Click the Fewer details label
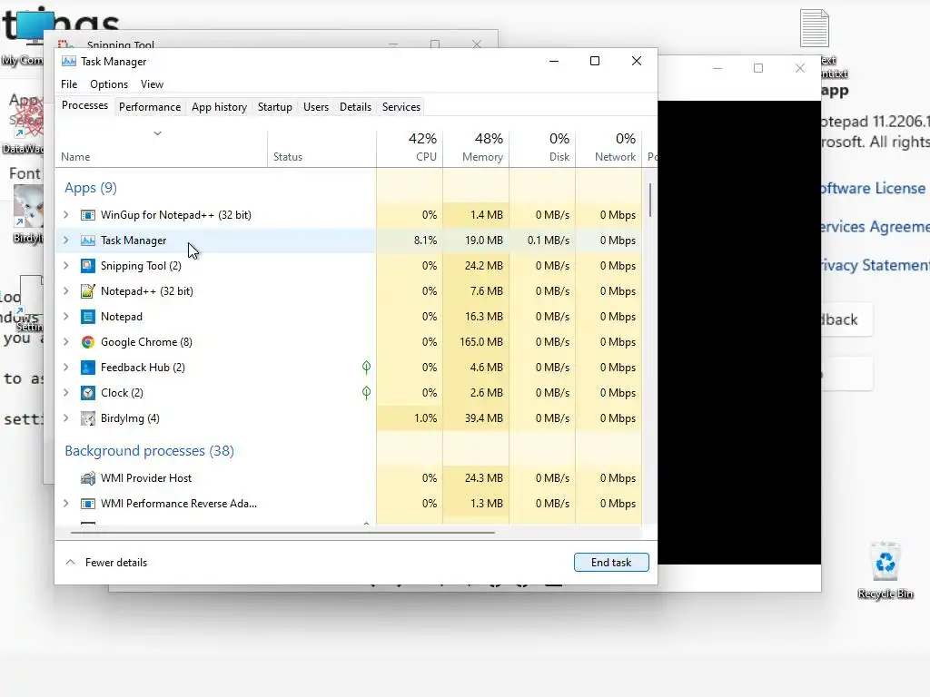The width and height of the screenshot is (930, 697). pyautogui.click(x=116, y=563)
